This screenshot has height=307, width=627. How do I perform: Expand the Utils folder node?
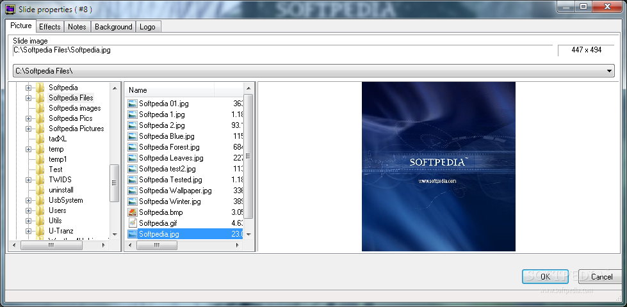click(x=28, y=221)
